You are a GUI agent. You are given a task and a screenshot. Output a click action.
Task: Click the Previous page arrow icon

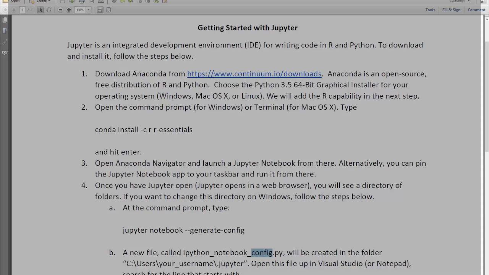6,10
